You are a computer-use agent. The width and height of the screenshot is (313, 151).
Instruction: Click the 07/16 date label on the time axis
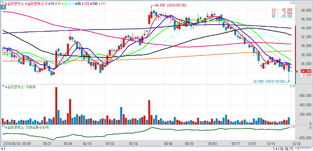[x=134, y=143]
